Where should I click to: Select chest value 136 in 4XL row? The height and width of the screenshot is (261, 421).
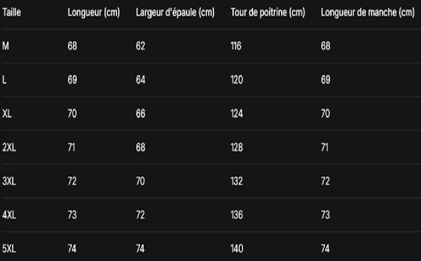[237, 215]
